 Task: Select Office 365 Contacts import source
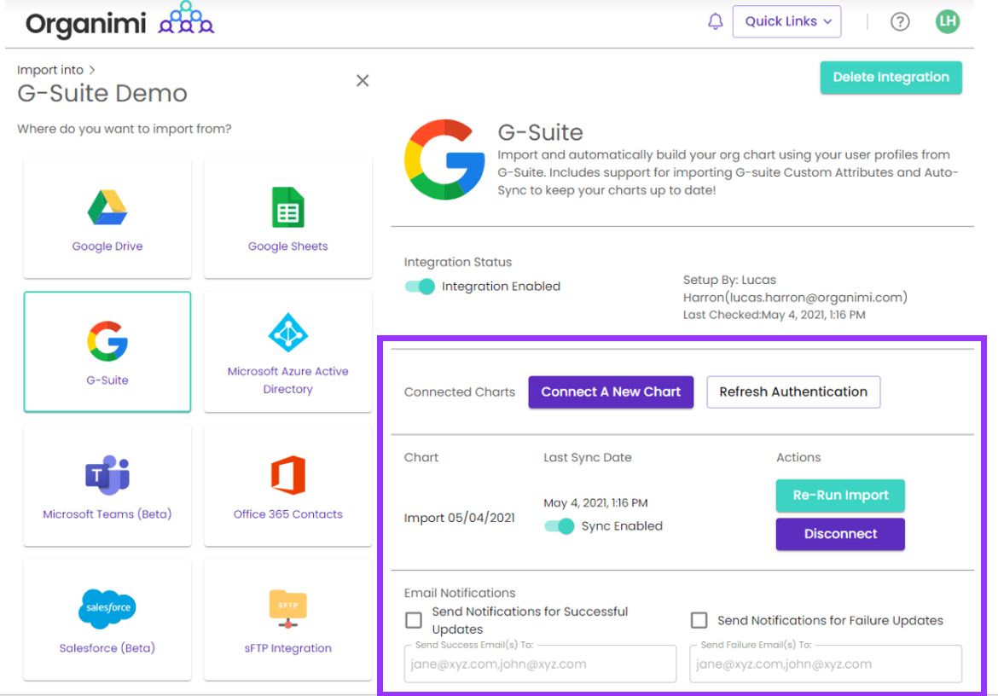pyautogui.click(x=287, y=485)
